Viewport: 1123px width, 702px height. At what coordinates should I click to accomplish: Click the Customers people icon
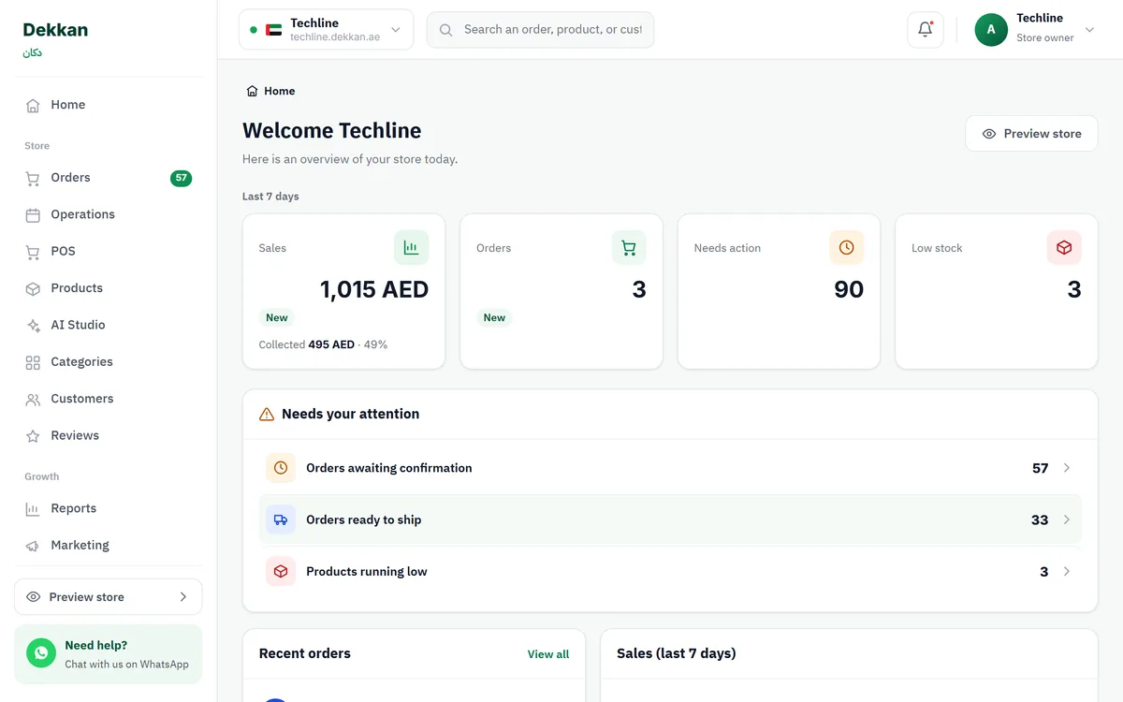(x=33, y=400)
